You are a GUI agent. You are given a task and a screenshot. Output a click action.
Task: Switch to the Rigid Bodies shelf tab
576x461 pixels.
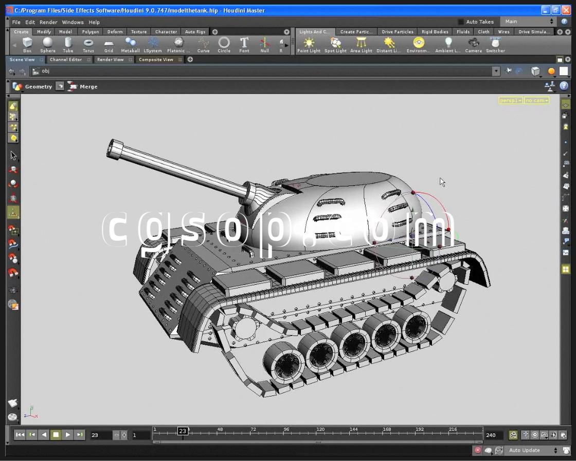(x=435, y=31)
